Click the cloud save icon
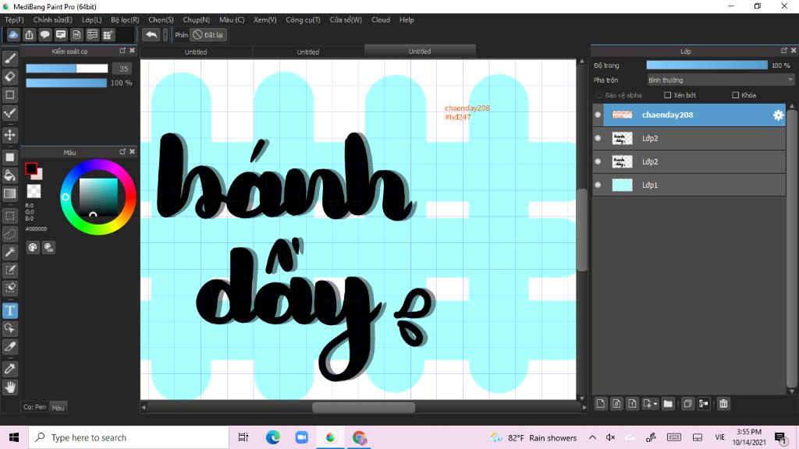 coord(13,34)
